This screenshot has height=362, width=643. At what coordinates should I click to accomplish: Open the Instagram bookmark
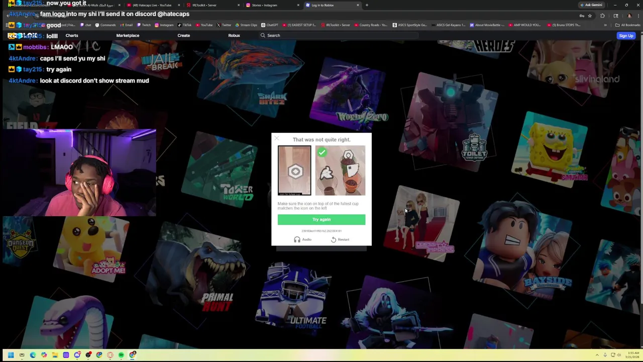click(164, 25)
